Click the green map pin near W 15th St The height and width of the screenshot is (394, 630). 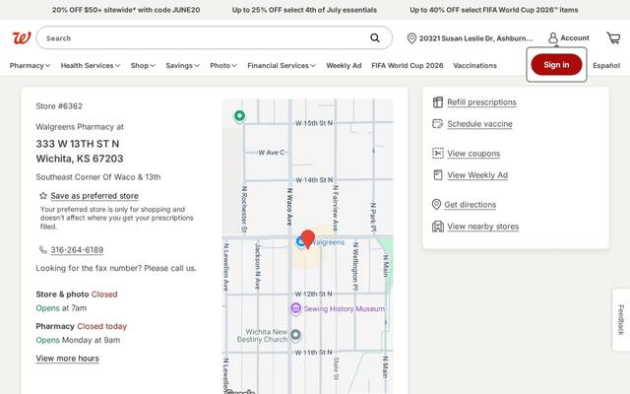pos(239,116)
